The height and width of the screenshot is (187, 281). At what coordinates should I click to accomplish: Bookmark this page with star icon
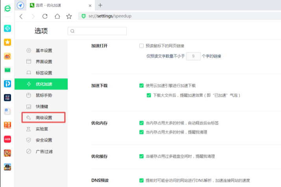[69, 16]
